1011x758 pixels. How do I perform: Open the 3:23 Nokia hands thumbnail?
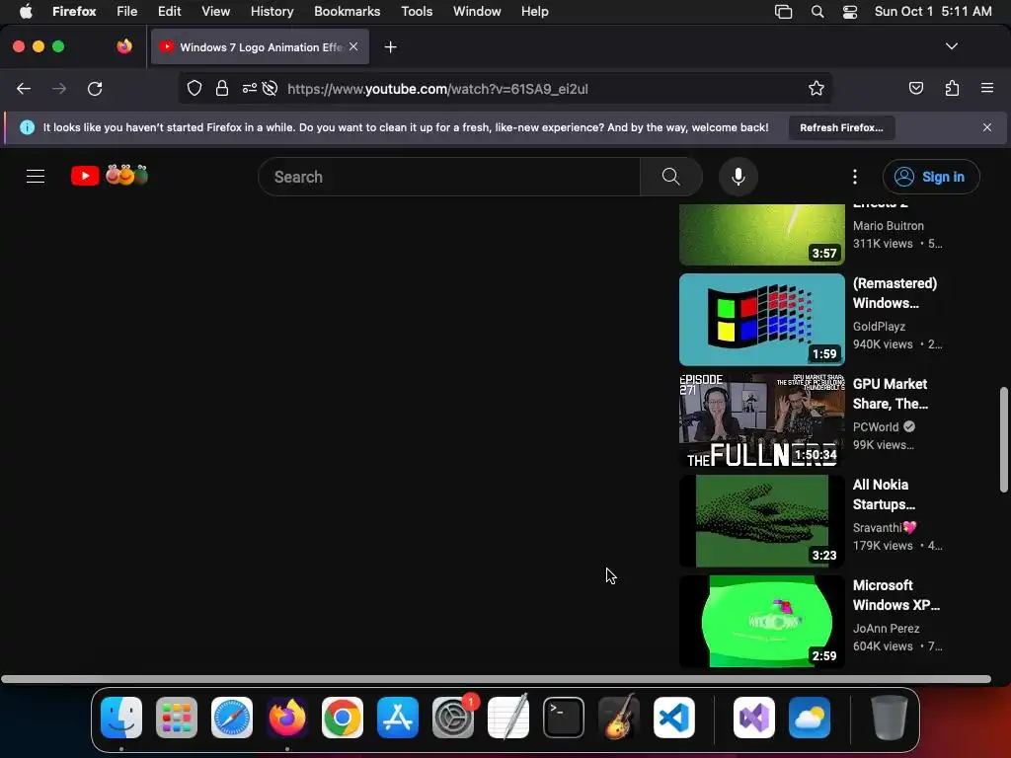pyautogui.click(x=762, y=521)
